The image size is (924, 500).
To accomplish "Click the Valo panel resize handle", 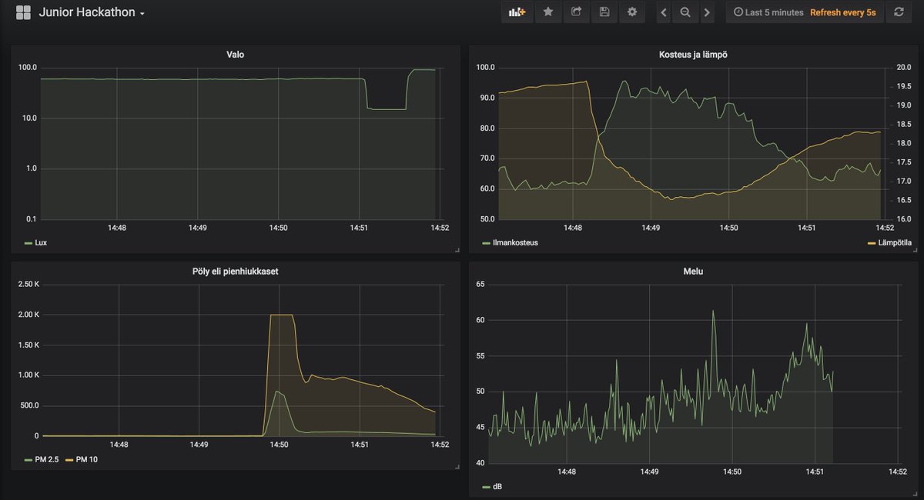I will click(x=457, y=250).
